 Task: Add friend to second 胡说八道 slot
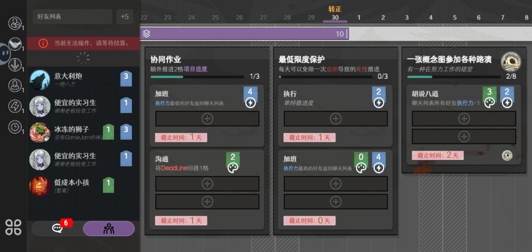(x=464, y=136)
